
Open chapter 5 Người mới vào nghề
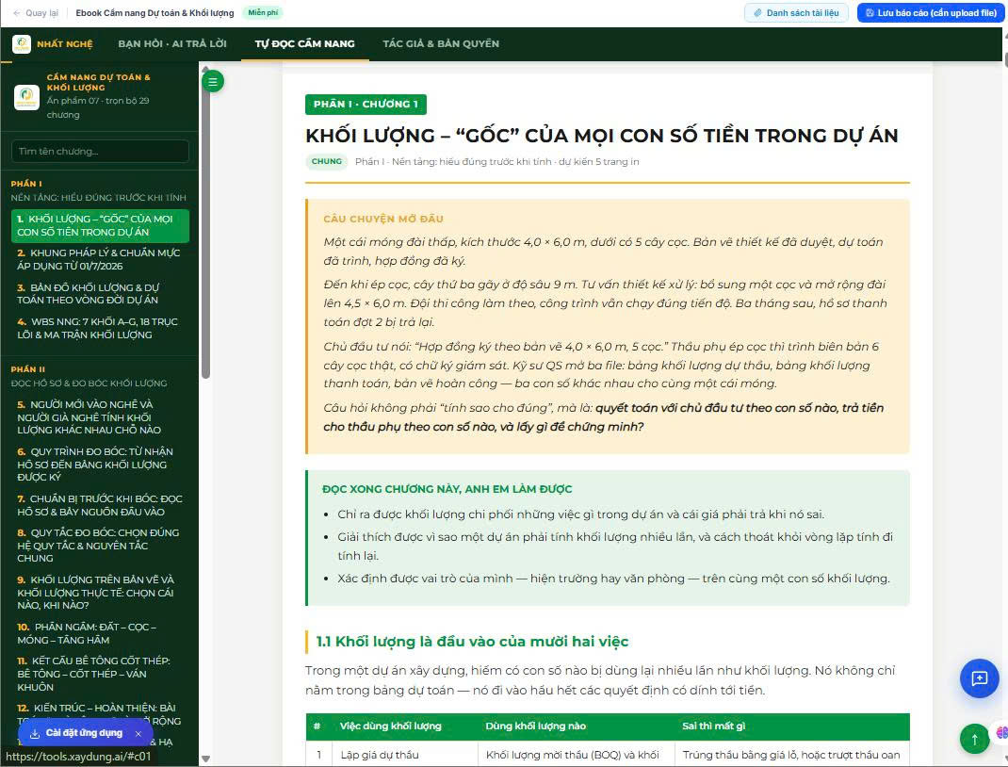100,417
